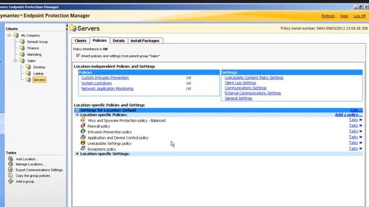The height and width of the screenshot is (207, 369).
Task: Click the Default Group folder icon
Action: click(22, 41)
